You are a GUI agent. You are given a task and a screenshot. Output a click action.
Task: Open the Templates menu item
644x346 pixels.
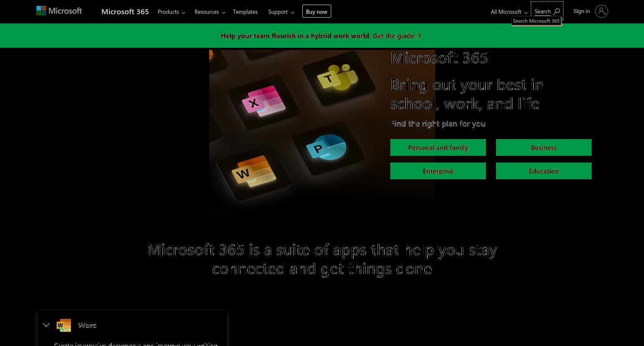245,12
